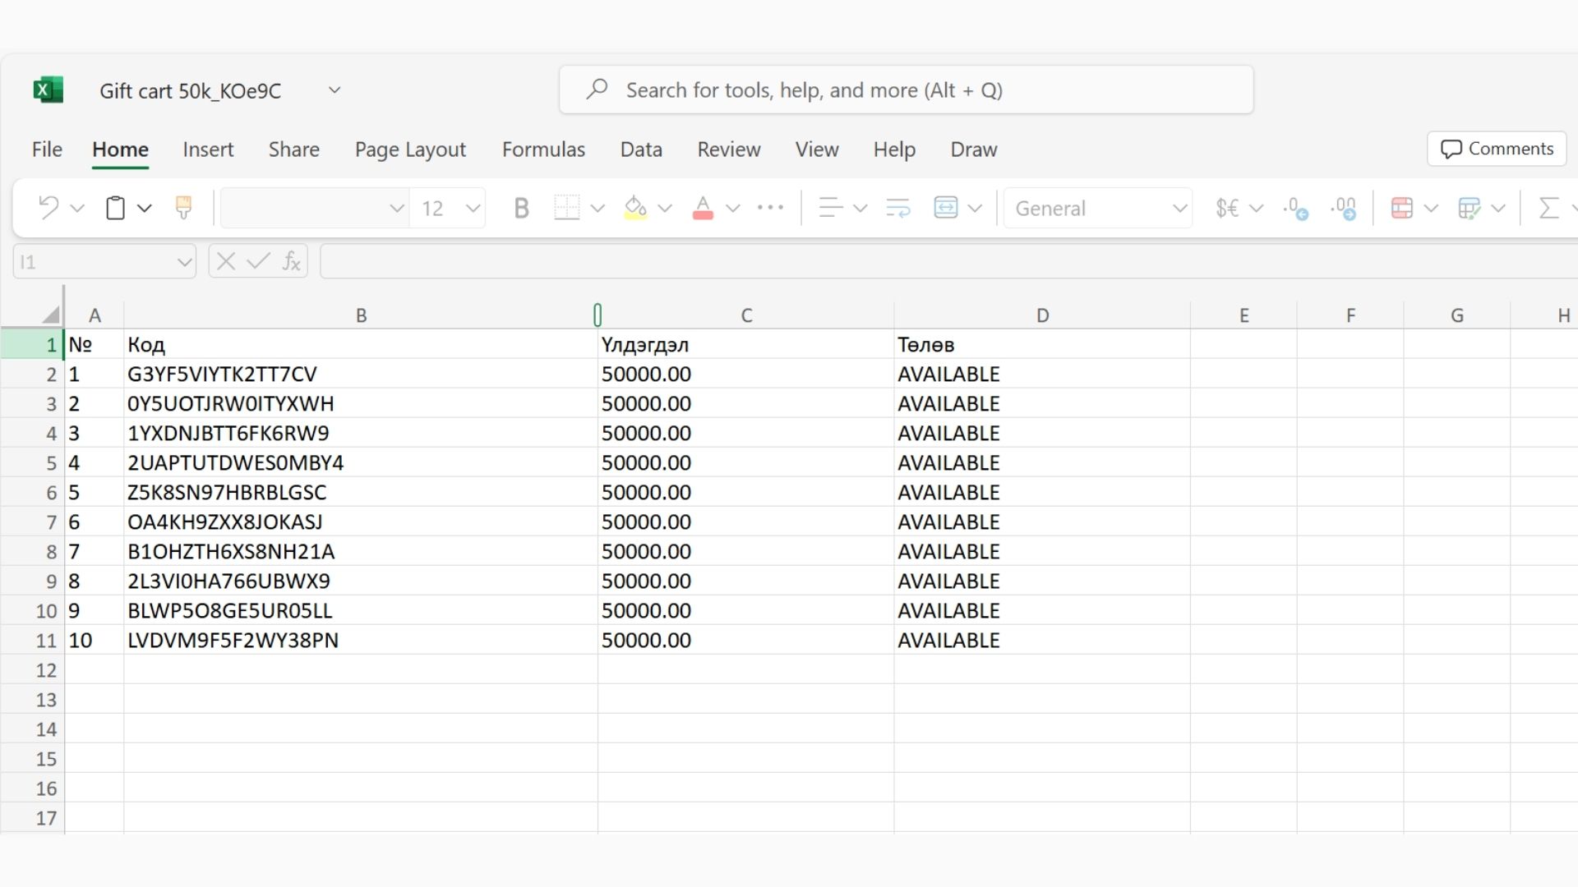Screen dimensions: 1578x887
Task: Click Decrease Decimal icon
Action: (x=1343, y=209)
